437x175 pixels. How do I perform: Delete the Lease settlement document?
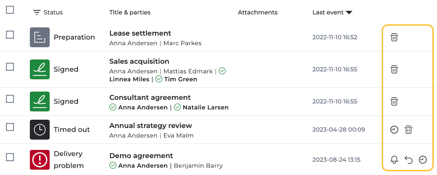(x=394, y=38)
